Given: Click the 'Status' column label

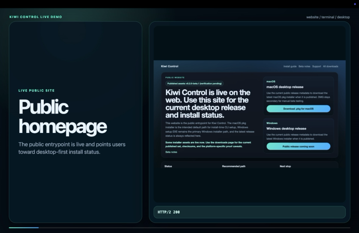Looking at the screenshot, I should click(x=168, y=166).
